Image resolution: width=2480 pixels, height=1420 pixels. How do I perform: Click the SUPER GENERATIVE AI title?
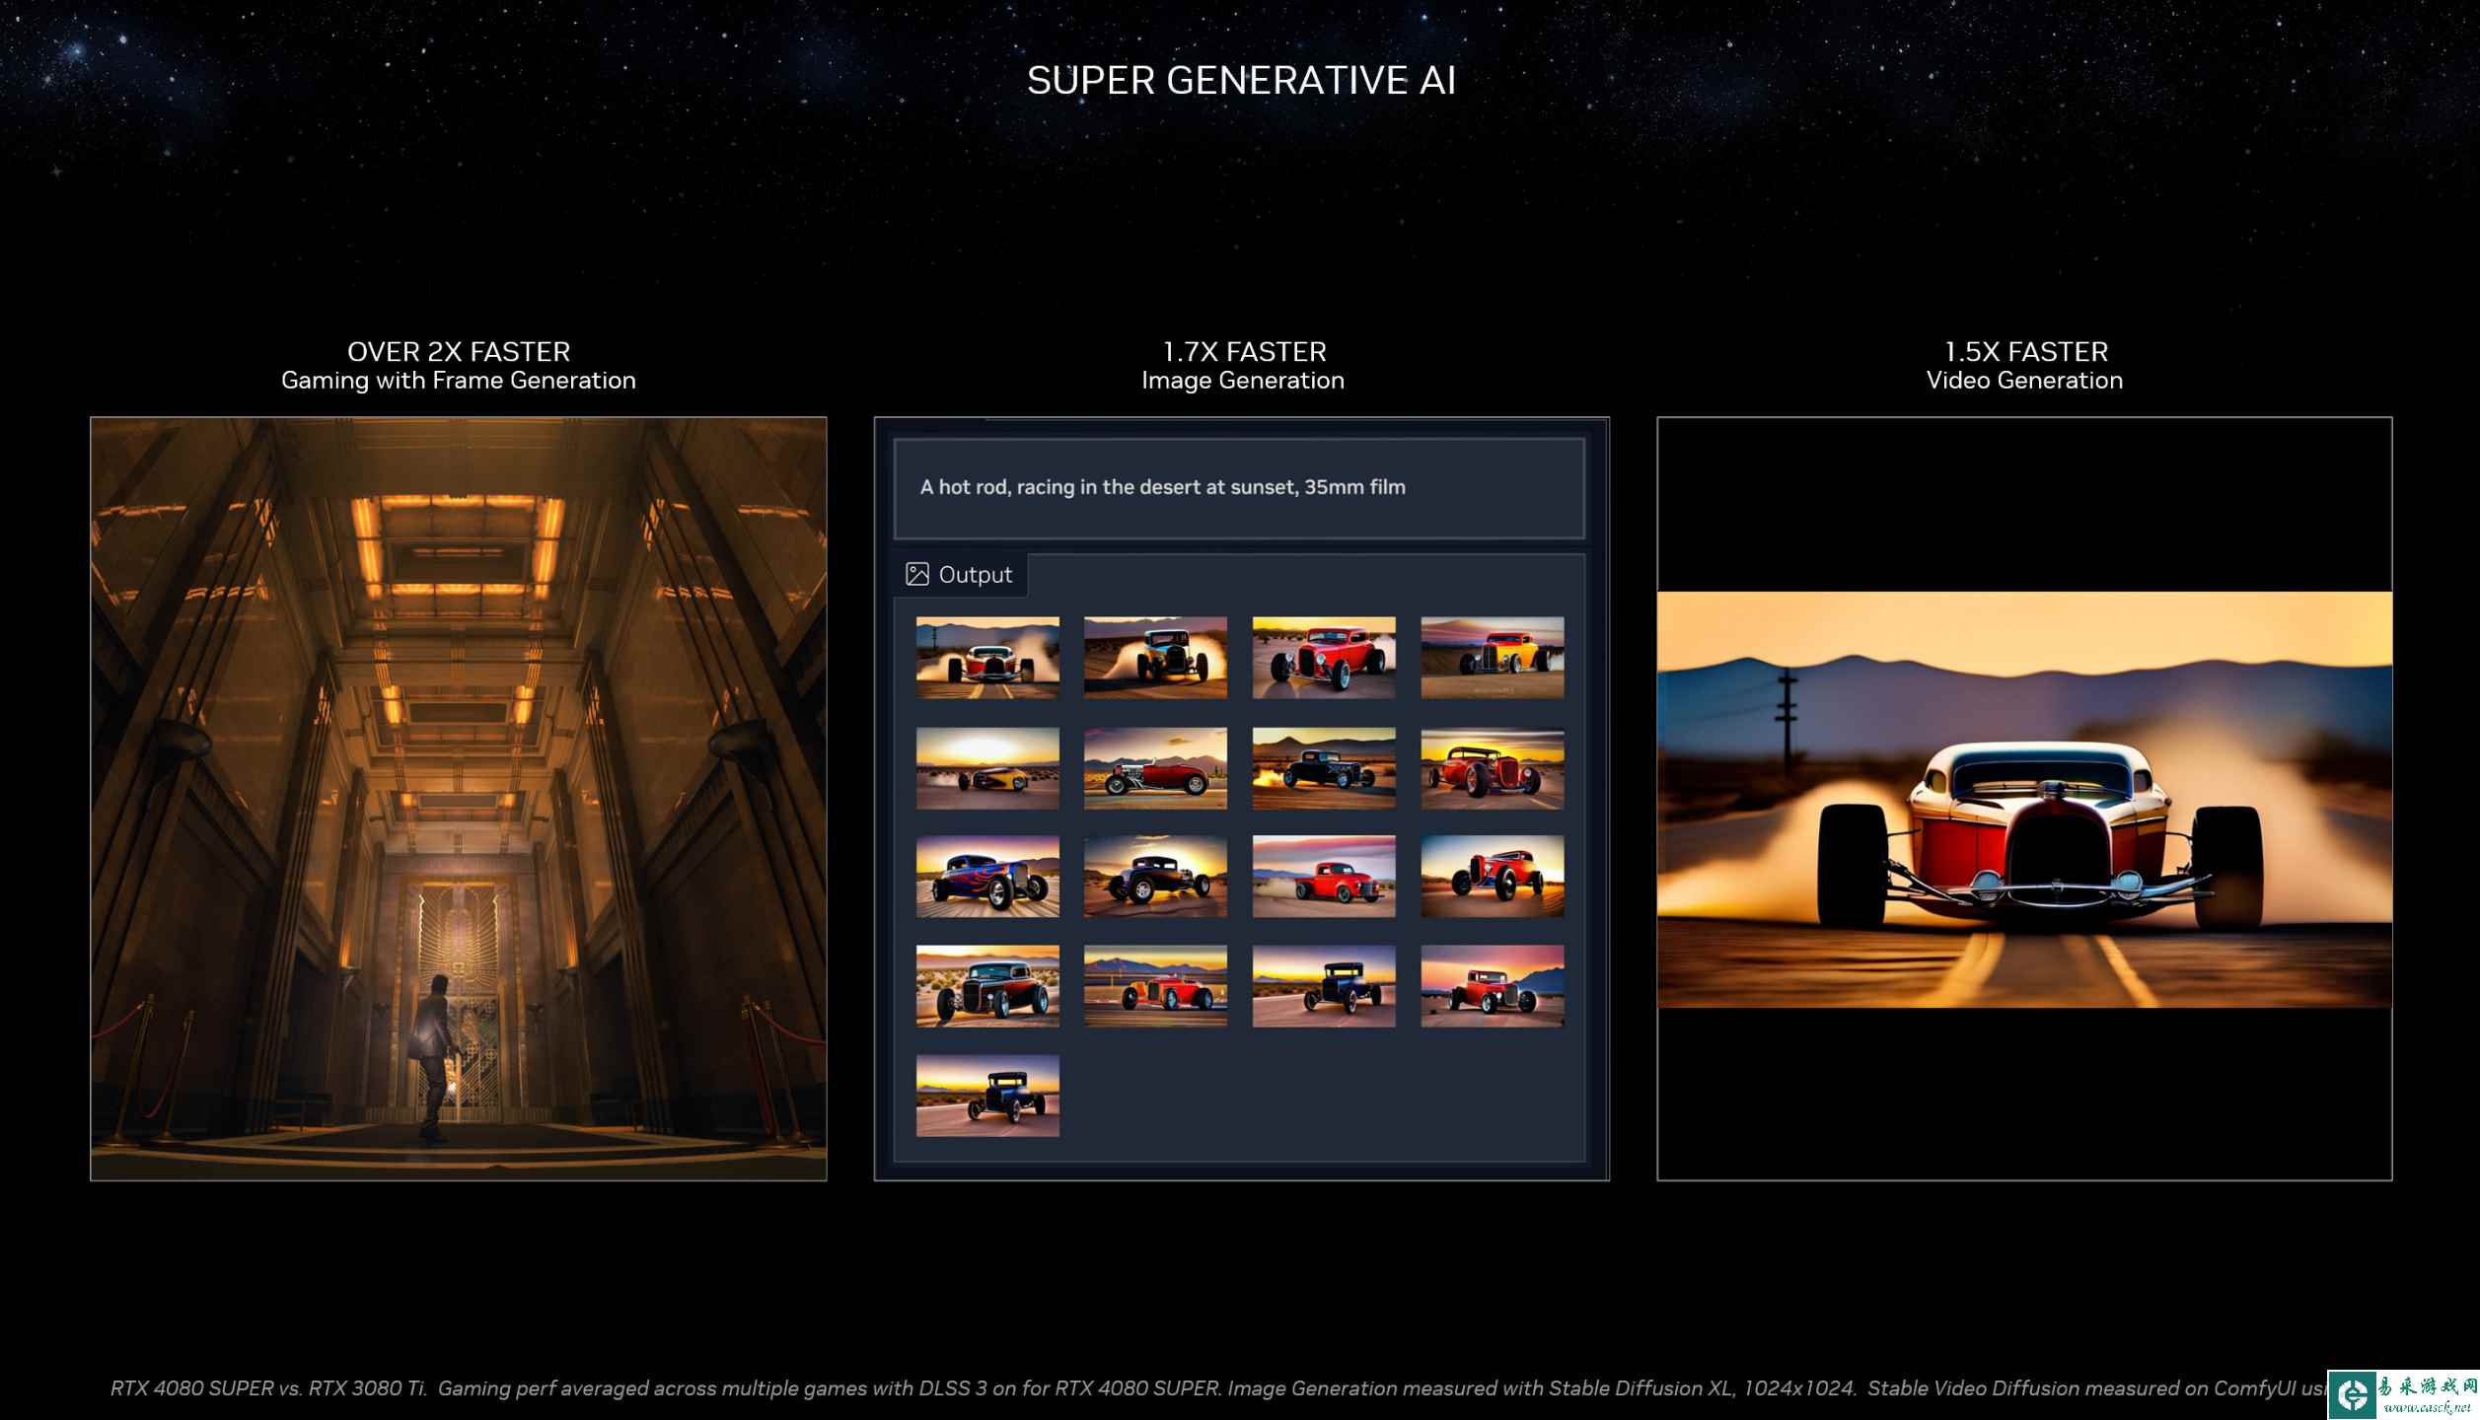[x=1241, y=81]
